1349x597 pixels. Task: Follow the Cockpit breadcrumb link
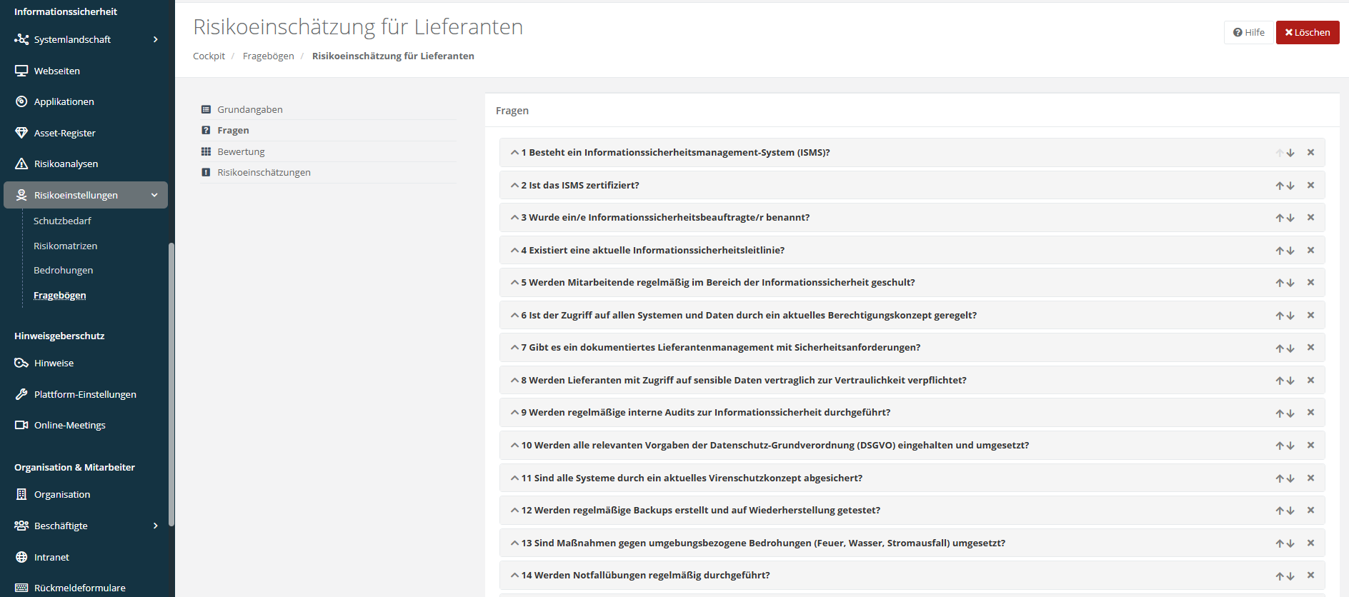coord(209,56)
